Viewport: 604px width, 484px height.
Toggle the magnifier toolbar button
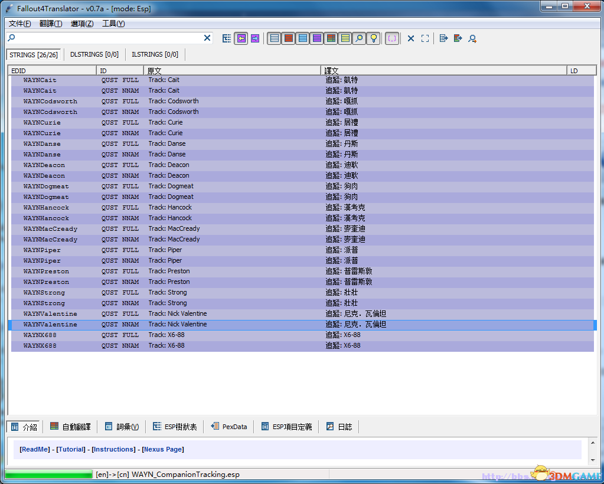pyautogui.click(x=359, y=38)
